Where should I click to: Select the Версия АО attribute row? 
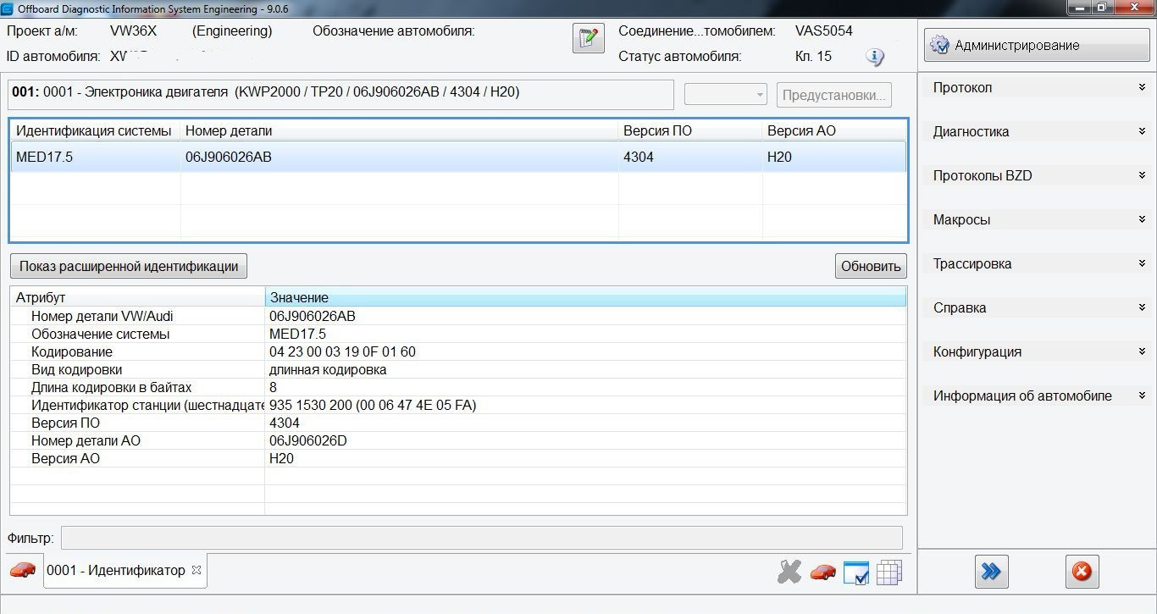tap(458, 458)
